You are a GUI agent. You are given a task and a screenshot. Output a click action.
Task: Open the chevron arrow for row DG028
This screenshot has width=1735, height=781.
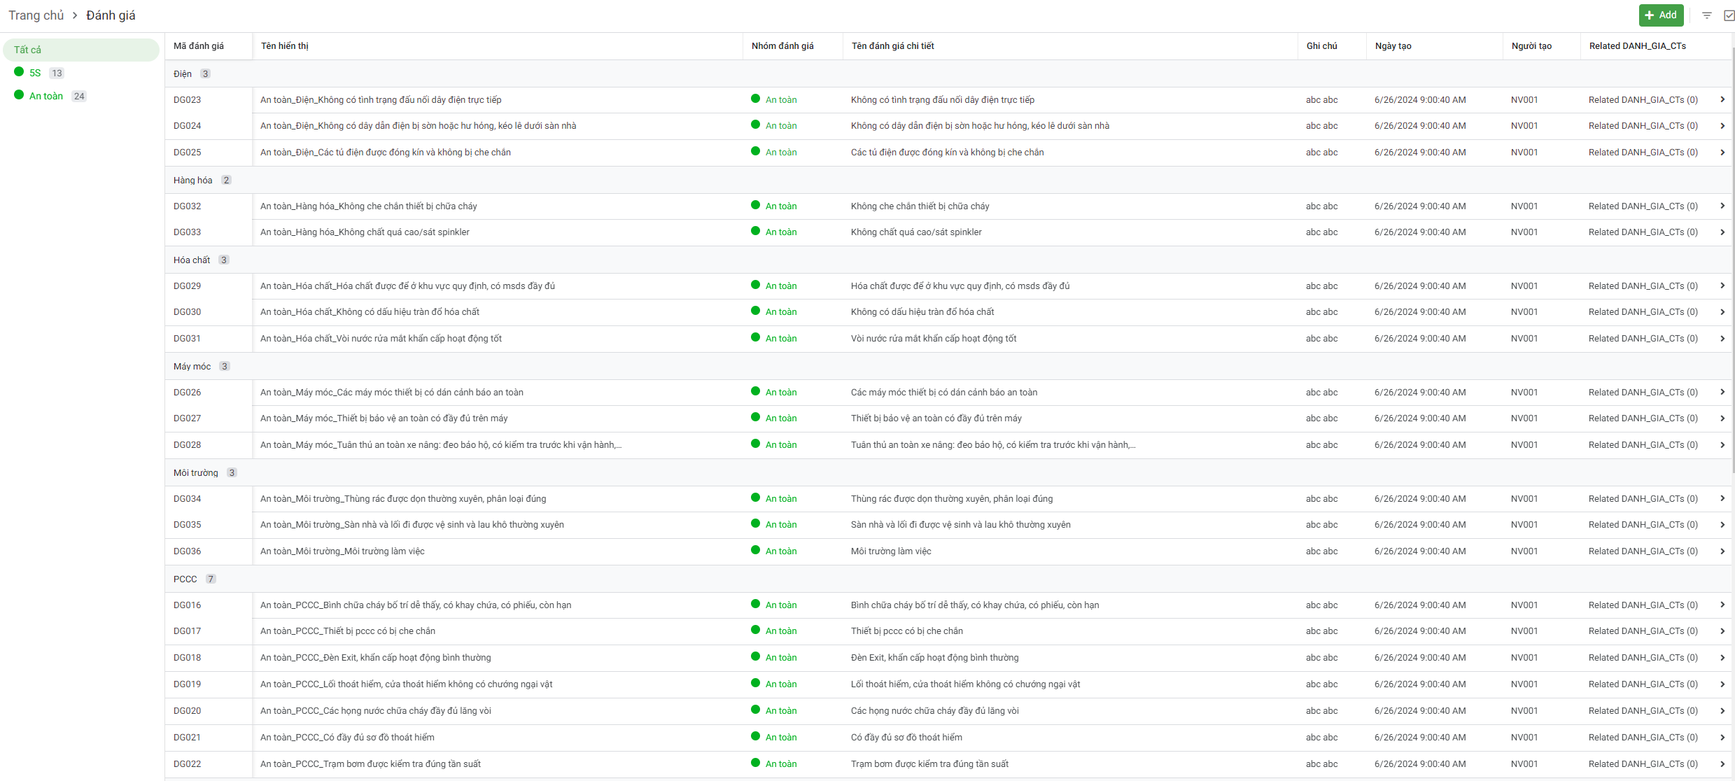(x=1722, y=445)
